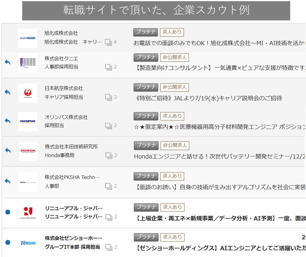Click the Zensho logo
Screen dimensions: 306x257
[x=28, y=243]
